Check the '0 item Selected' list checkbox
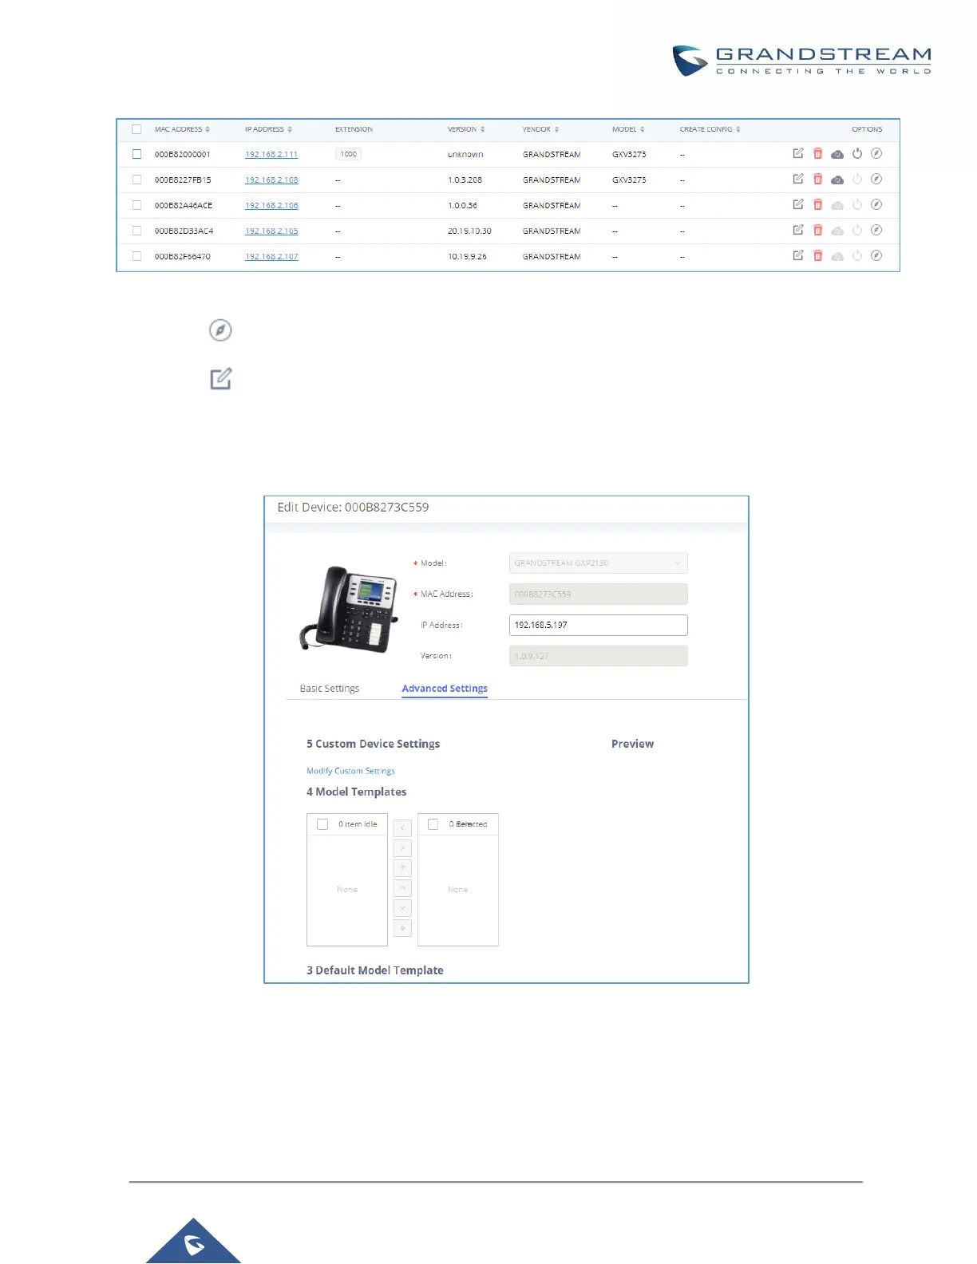The image size is (977, 1264). coord(433,824)
